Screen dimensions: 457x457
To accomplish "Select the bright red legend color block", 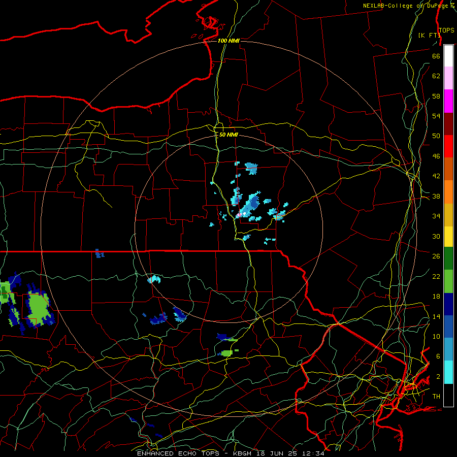I will 448,146.
